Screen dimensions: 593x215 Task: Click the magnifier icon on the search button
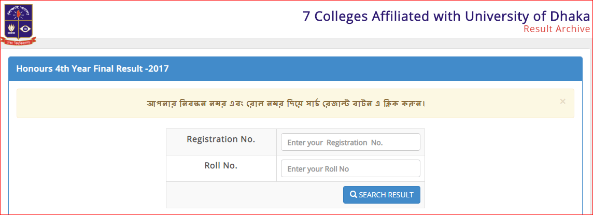pyautogui.click(x=353, y=195)
